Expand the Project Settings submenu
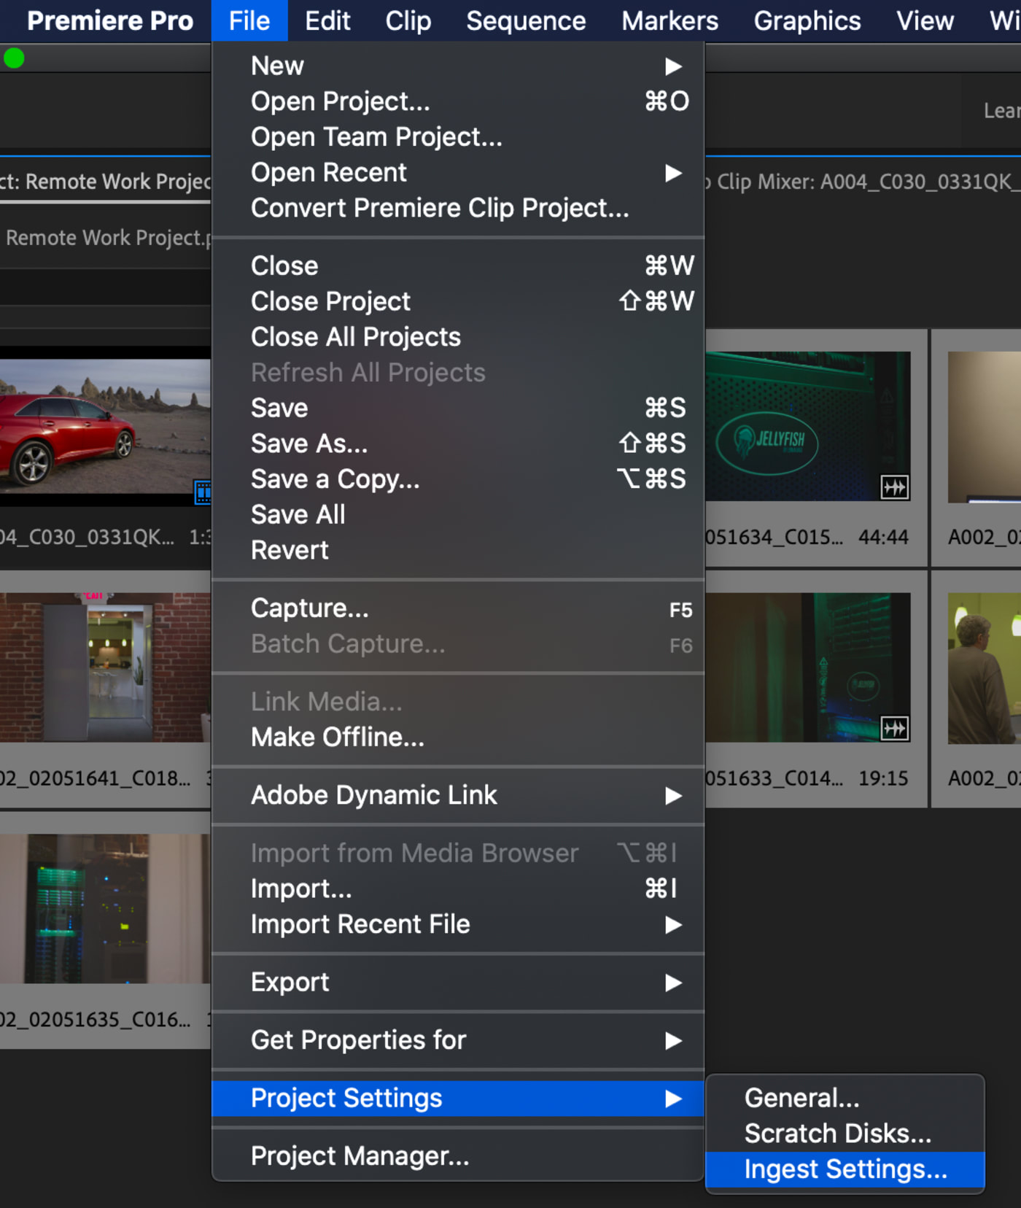1021x1208 pixels. coord(458,1099)
